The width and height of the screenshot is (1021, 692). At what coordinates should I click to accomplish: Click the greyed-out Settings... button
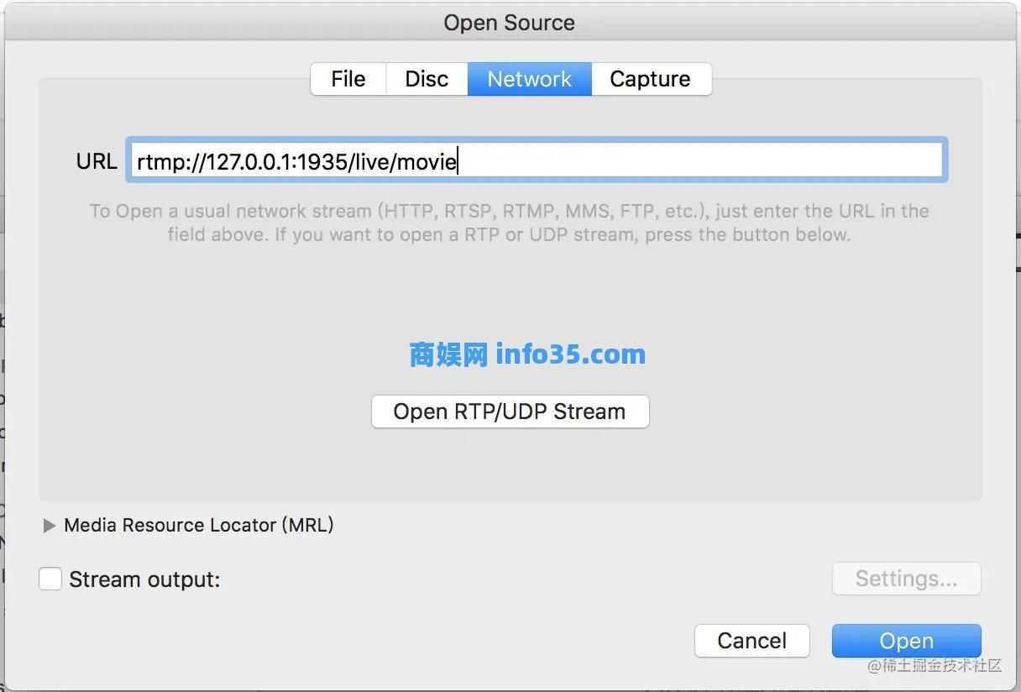point(906,579)
